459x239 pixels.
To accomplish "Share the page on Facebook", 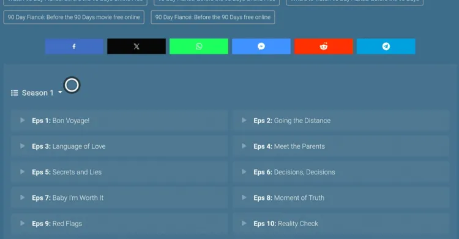I will [x=74, y=46].
